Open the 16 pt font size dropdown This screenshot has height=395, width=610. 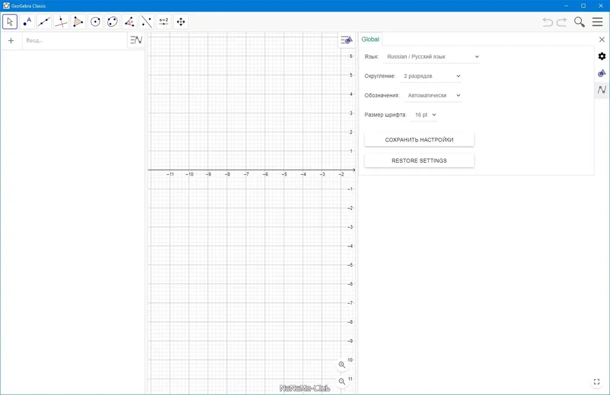[x=425, y=115]
